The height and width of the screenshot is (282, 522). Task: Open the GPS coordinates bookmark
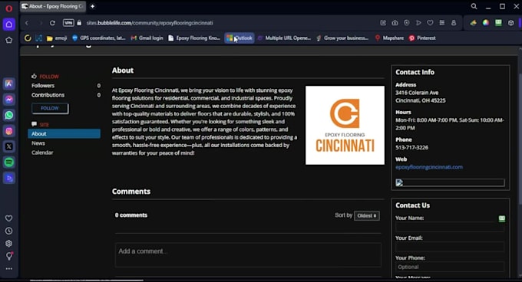98,38
